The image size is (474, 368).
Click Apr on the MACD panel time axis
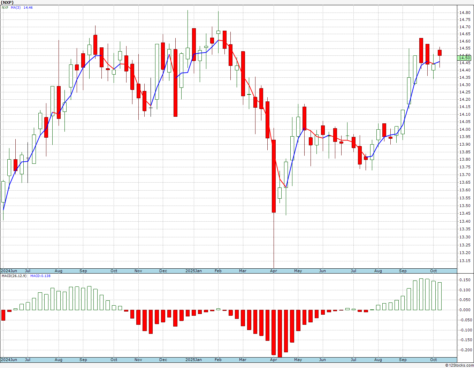(x=274, y=360)
